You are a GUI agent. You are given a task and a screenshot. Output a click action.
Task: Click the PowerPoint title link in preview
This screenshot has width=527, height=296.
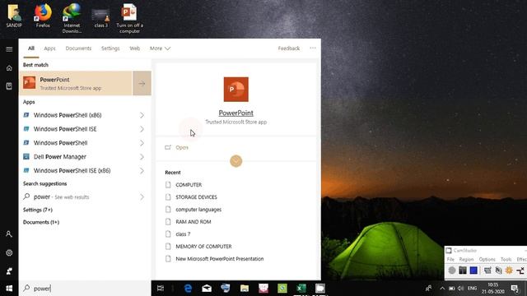click(x=236, y=113)
